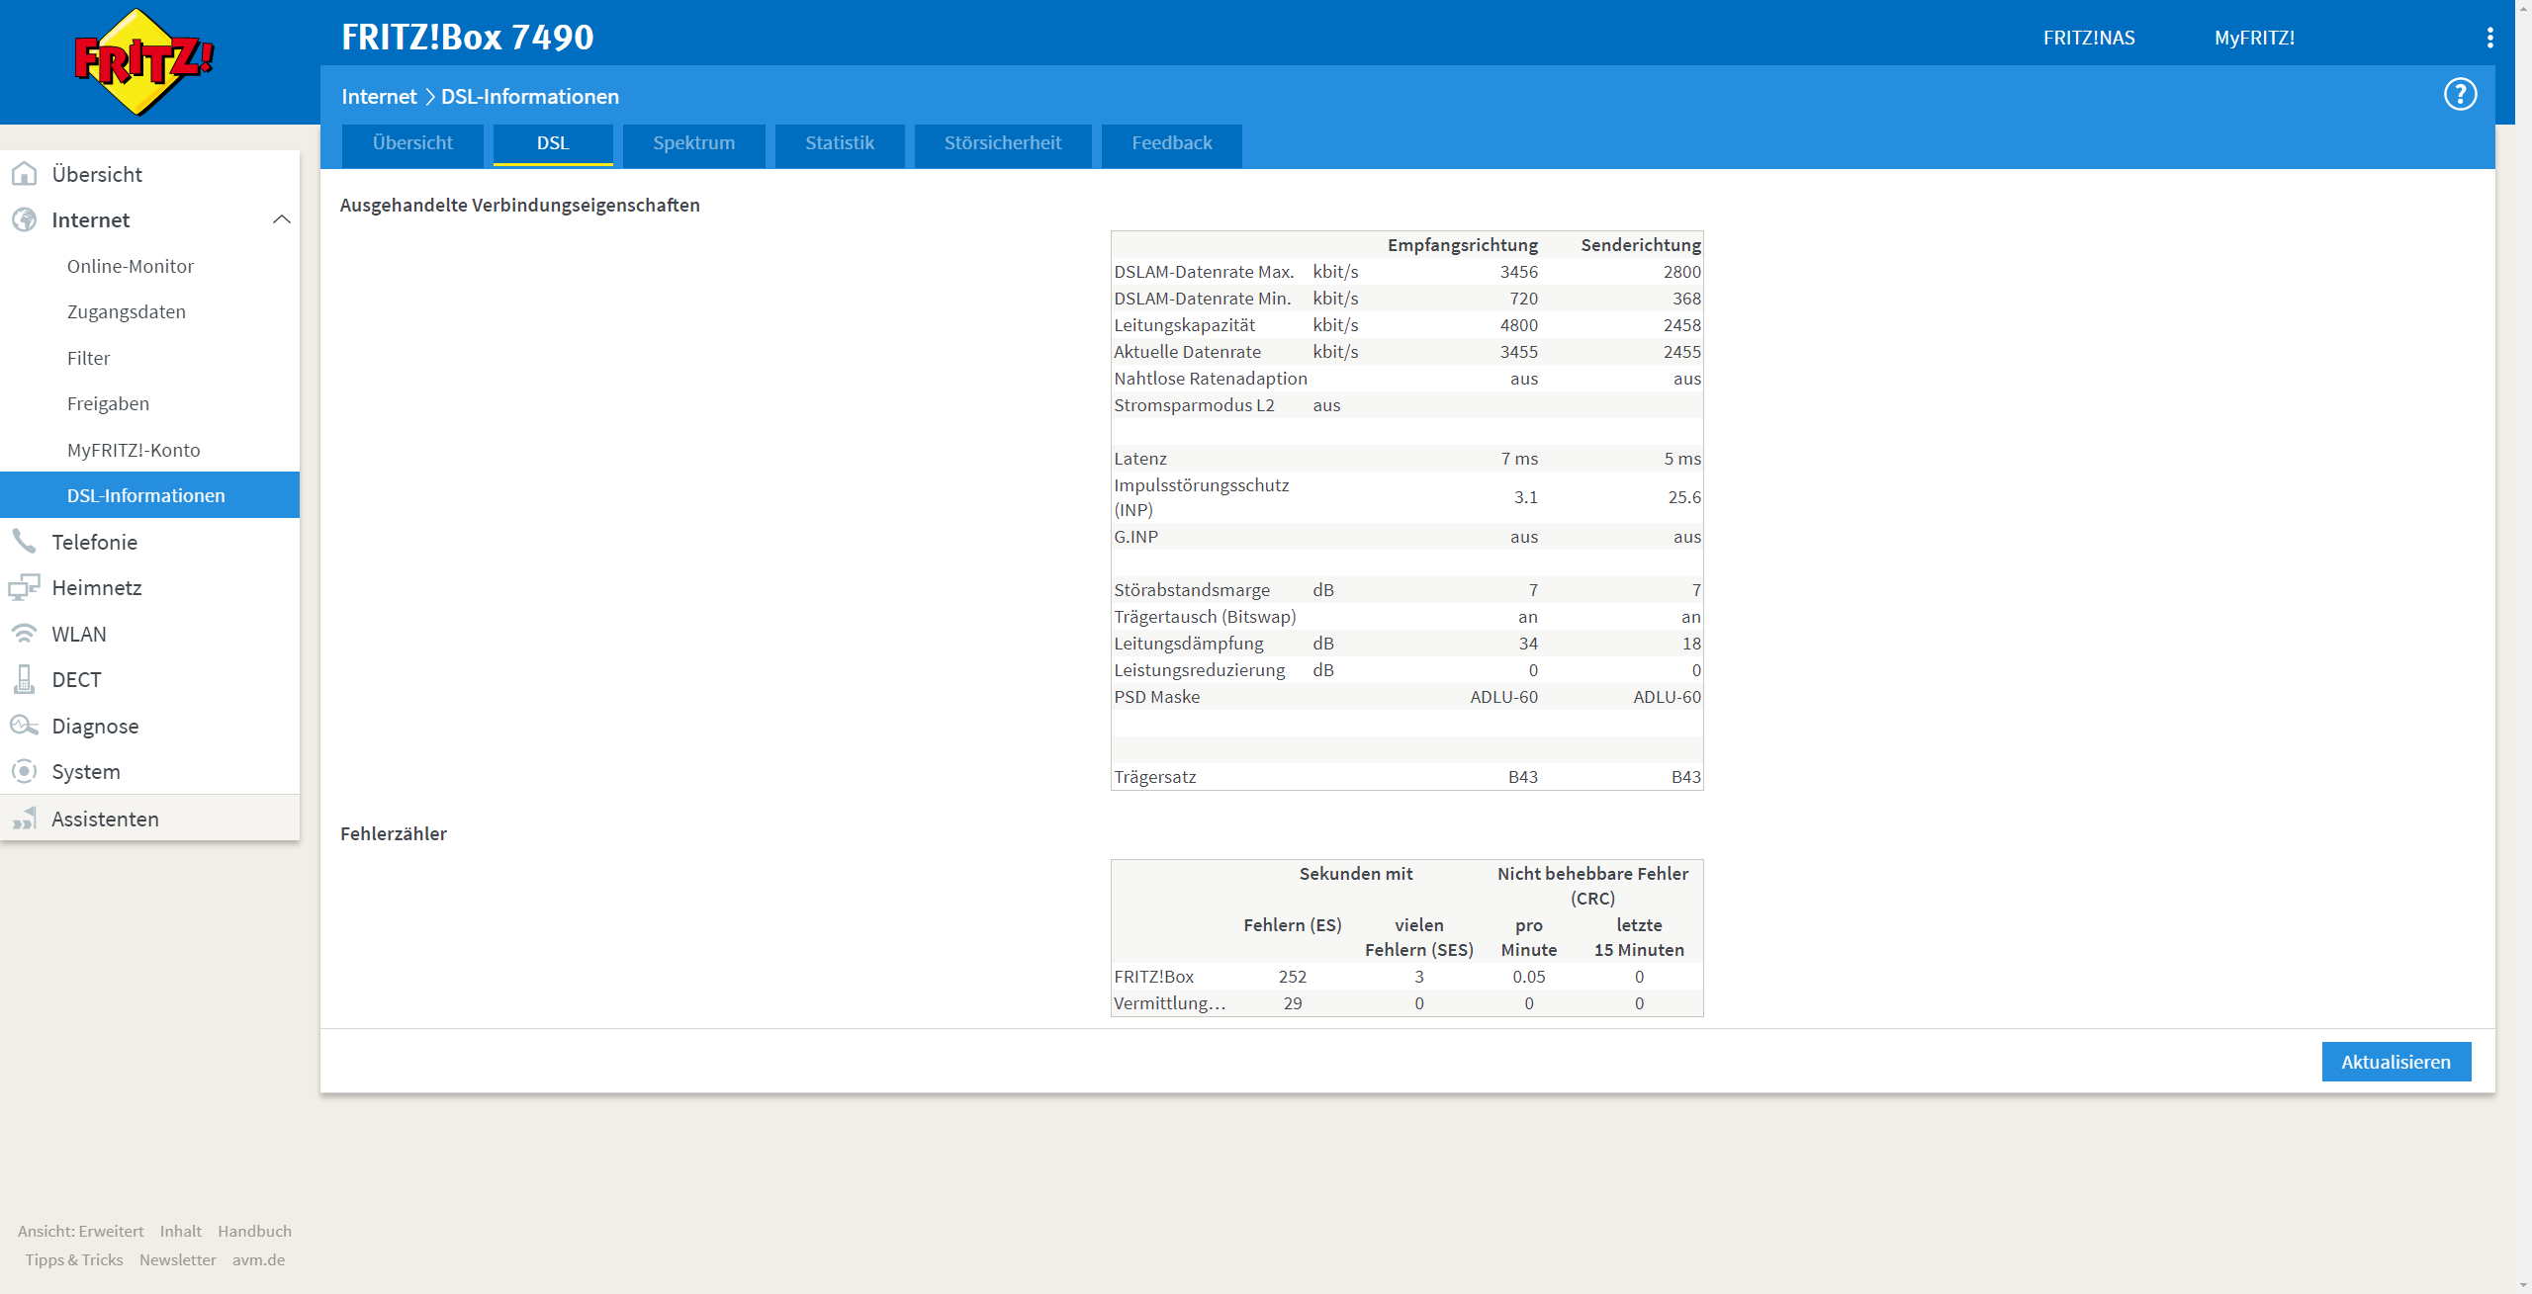
Task: Open the three-dot options menu
Action: click(x=2489, y=38)
